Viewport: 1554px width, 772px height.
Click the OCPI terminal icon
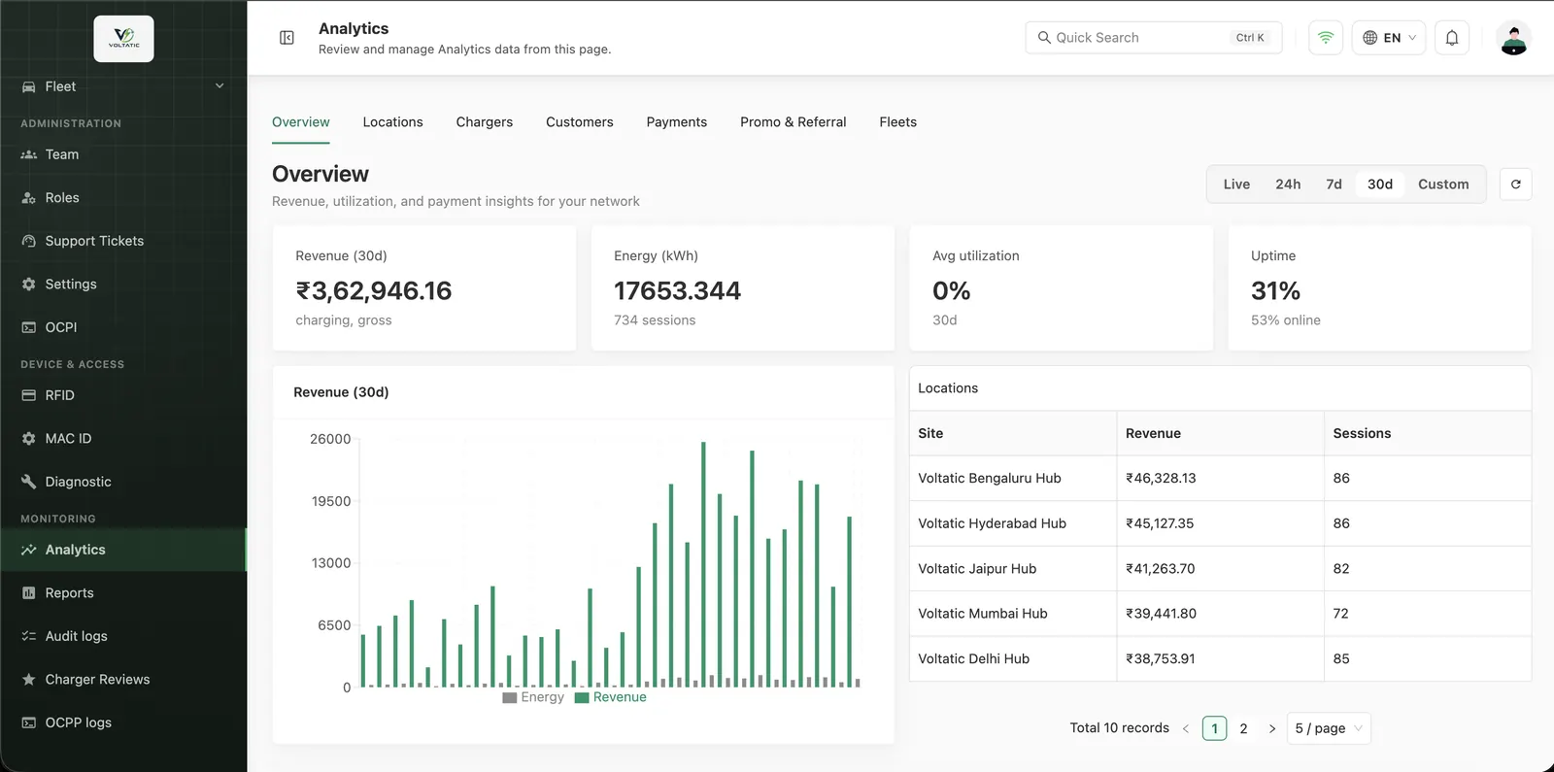pos(29,327)
